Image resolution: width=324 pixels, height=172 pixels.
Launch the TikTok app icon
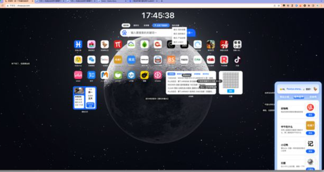tap(237, 60)
